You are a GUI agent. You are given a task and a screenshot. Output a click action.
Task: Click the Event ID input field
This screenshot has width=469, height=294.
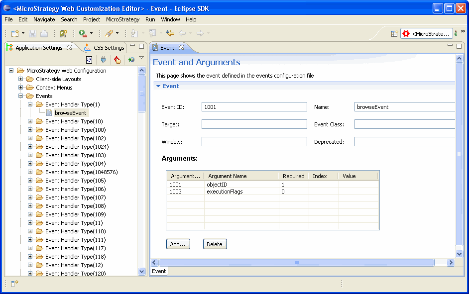tap(254, 107)
